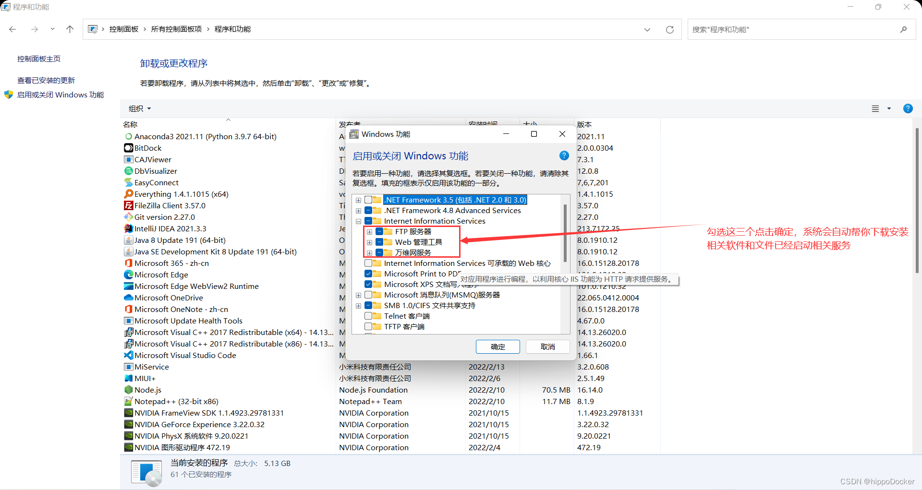This screenshot has height=490, width=922.
Task: Navigate to 控制面板 via breadcrumb
Action: (124, 29)
